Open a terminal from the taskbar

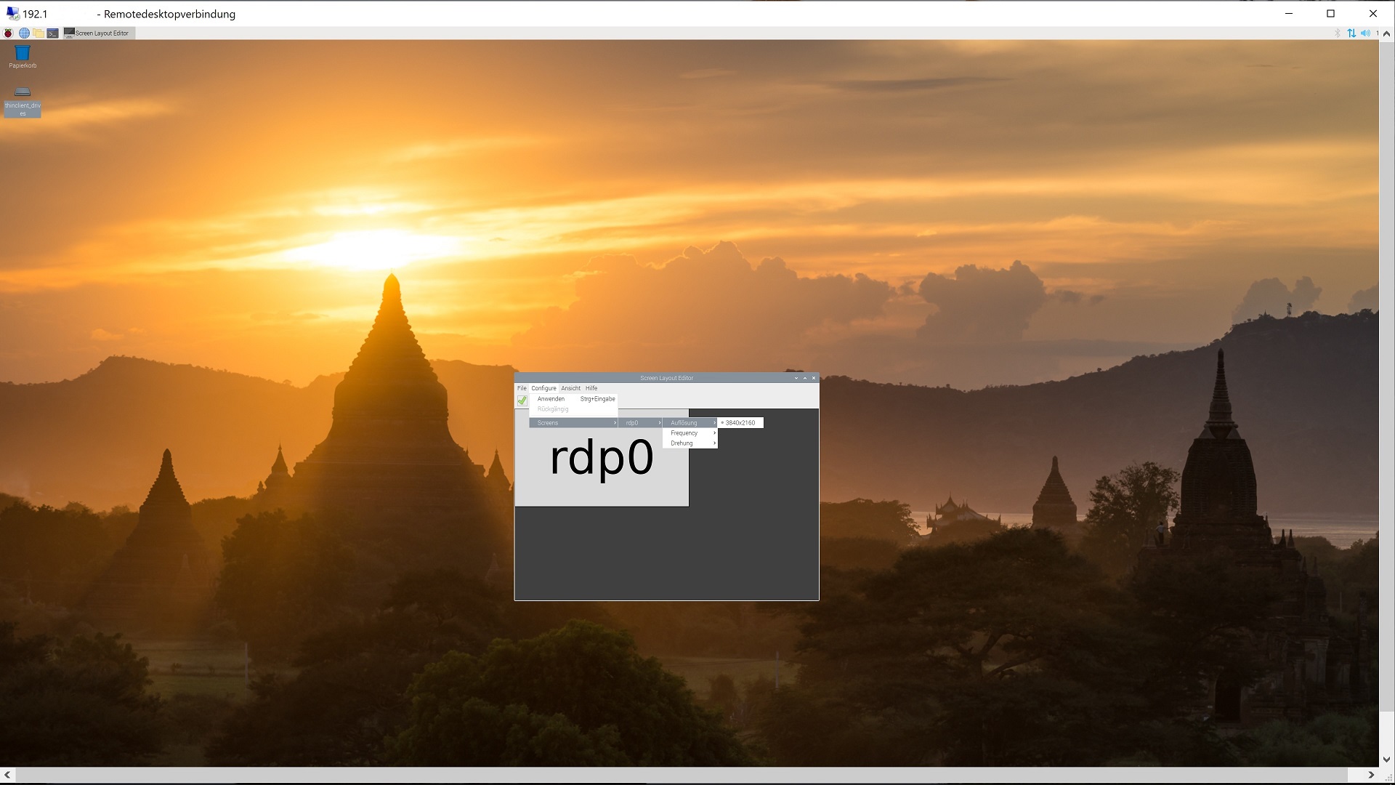click(x=52, y=33)
